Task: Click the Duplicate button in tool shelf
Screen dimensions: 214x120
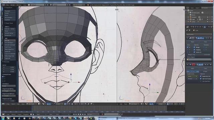Action: point(10,58)
